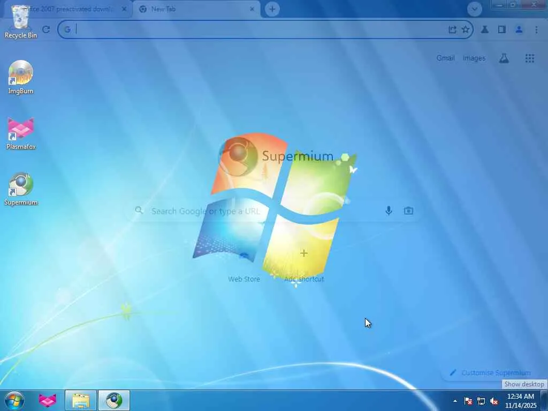
Task: Open the Images link
Action: click(474, 58)
